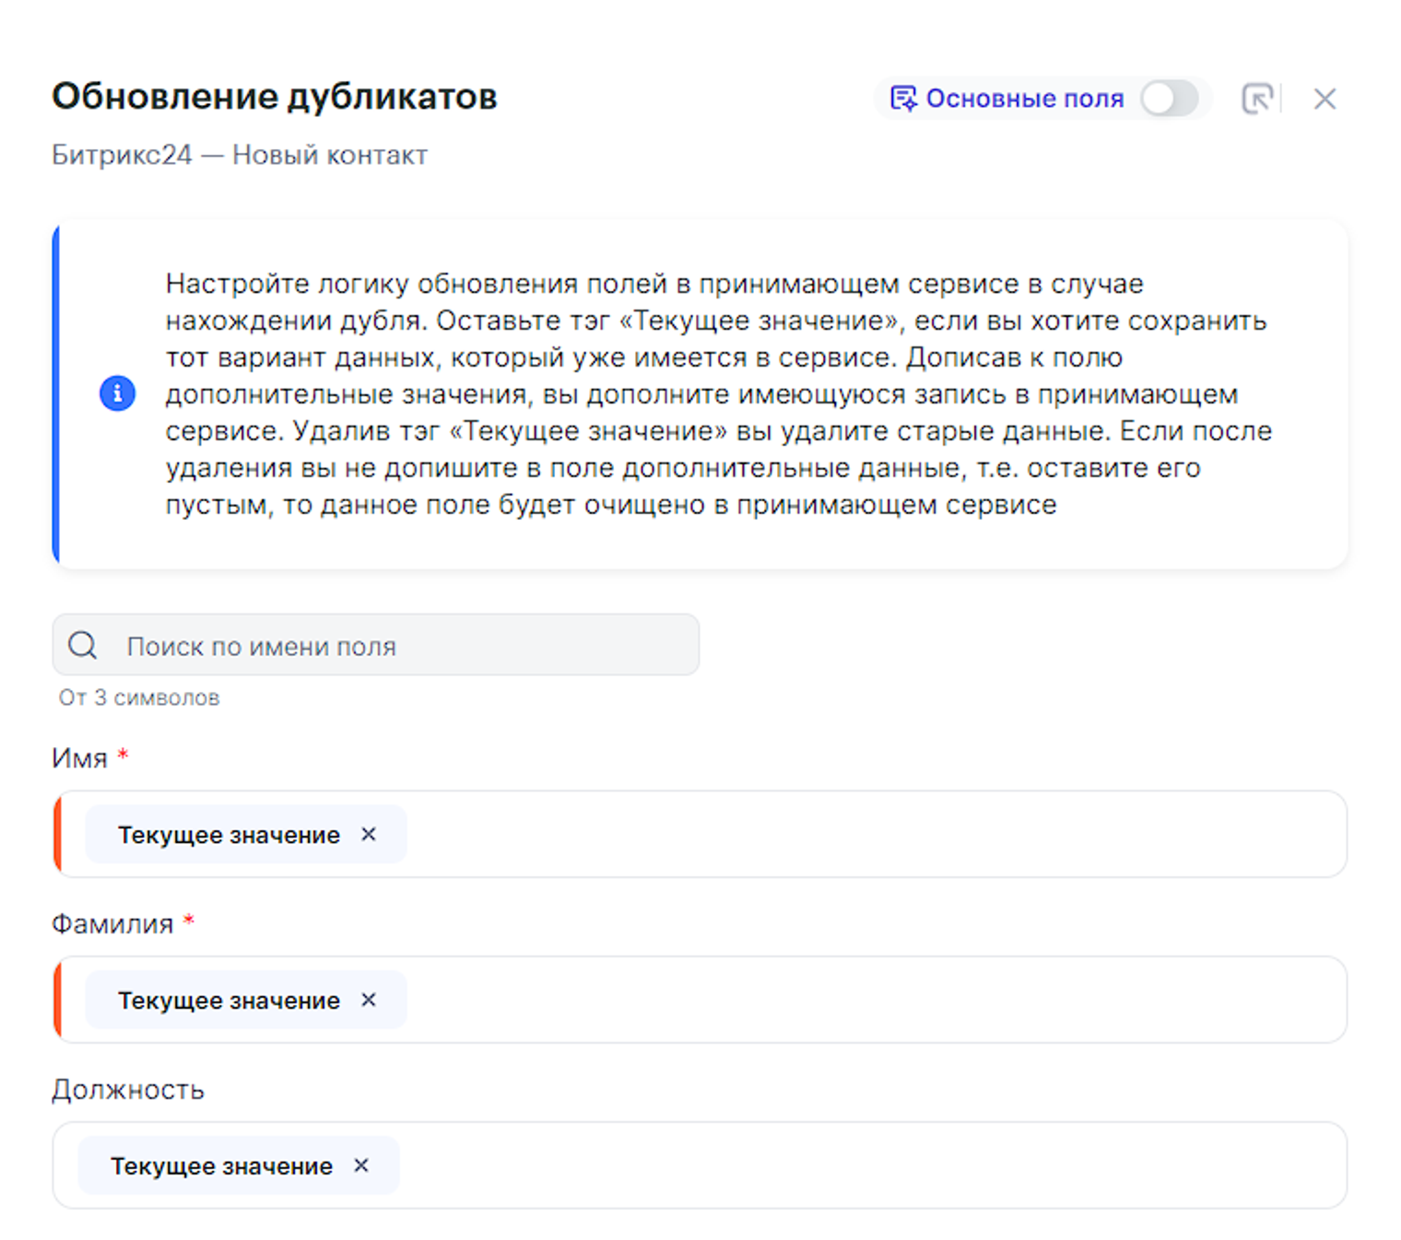Click the blue info icon
Screen dimensions: 1401x1240
click(117, 393)
